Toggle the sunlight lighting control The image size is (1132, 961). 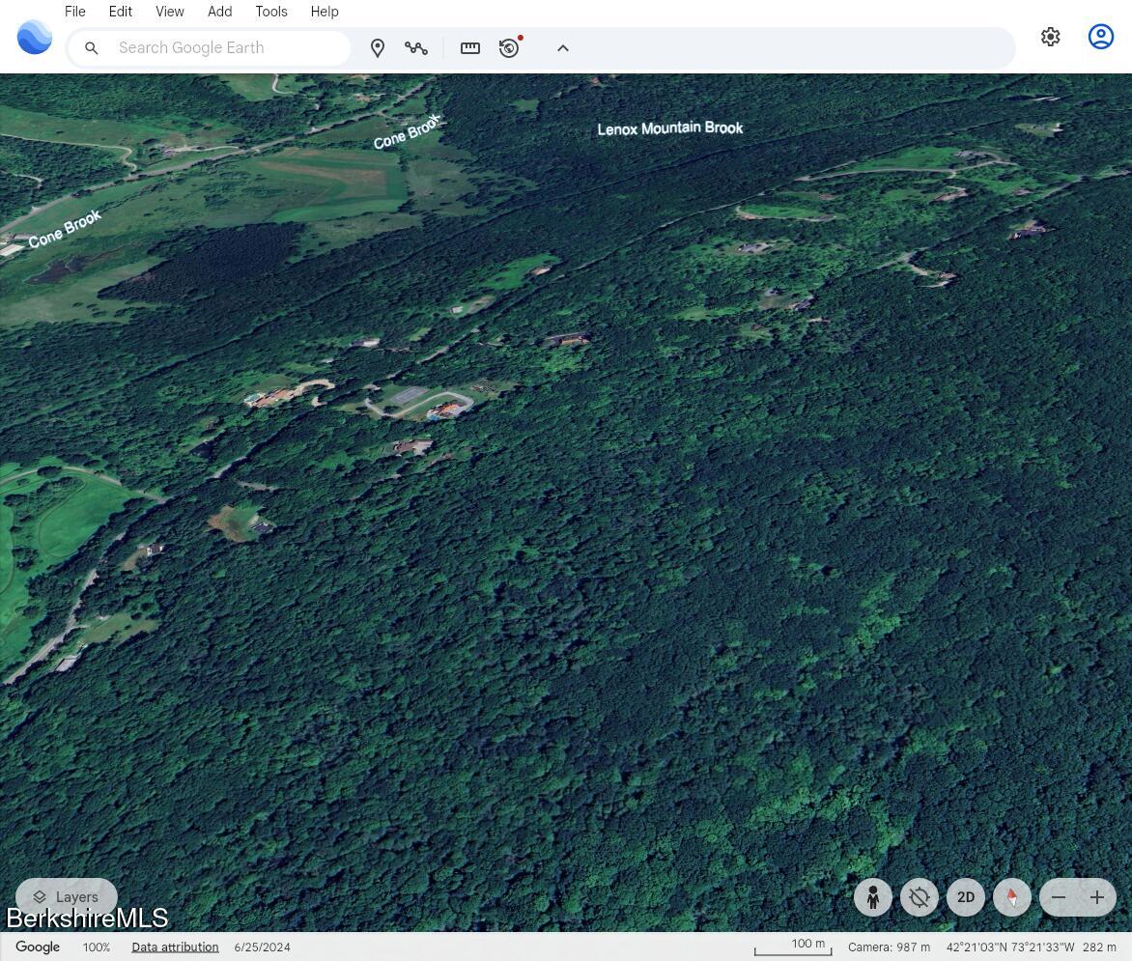pos(919,897)
